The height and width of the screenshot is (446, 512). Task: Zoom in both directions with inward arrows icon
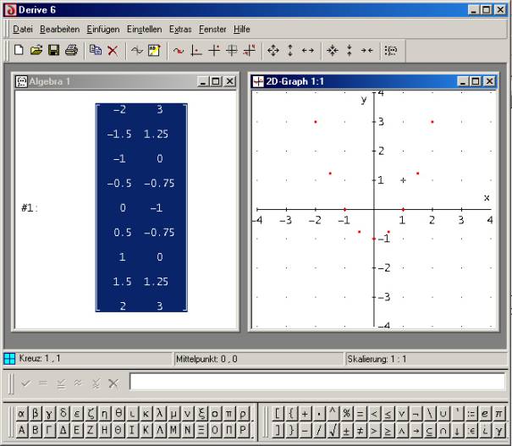coord(332,50)
